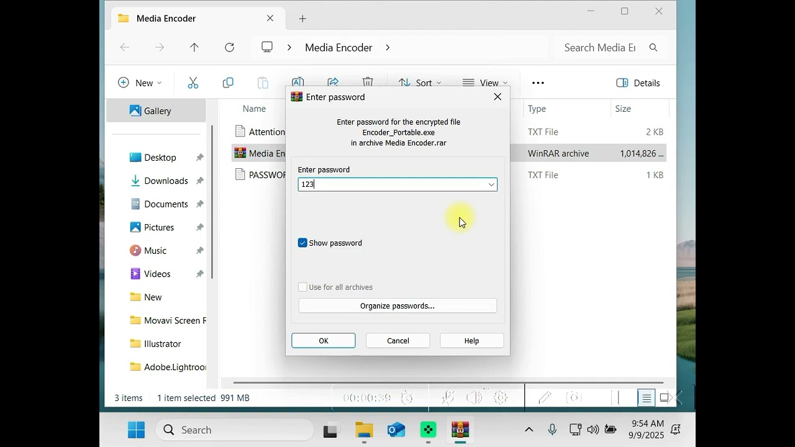Screen dimensions: 795x447
Task: Close the Enter password dialog
Action: [x=497, y=97]
